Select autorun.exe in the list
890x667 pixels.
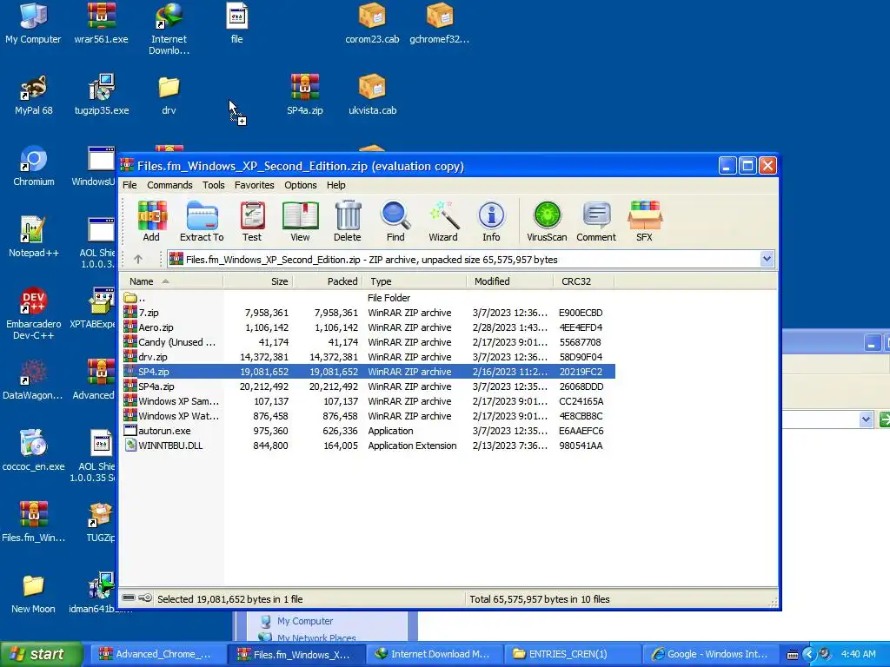(x=368, y=431)
